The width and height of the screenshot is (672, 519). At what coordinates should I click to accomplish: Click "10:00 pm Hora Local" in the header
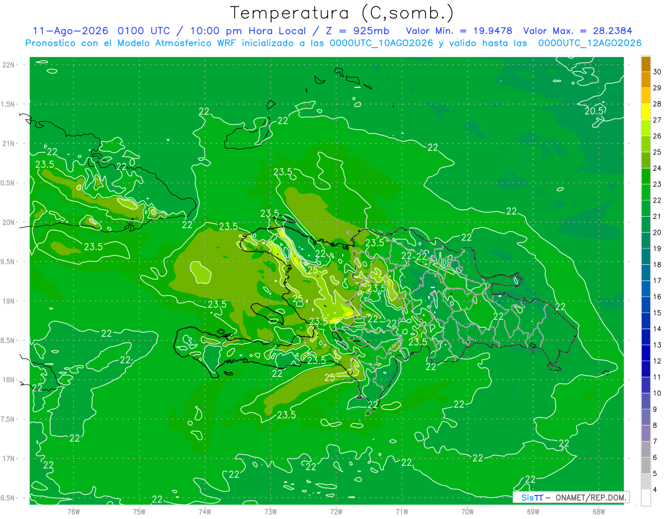pos(248,31)
